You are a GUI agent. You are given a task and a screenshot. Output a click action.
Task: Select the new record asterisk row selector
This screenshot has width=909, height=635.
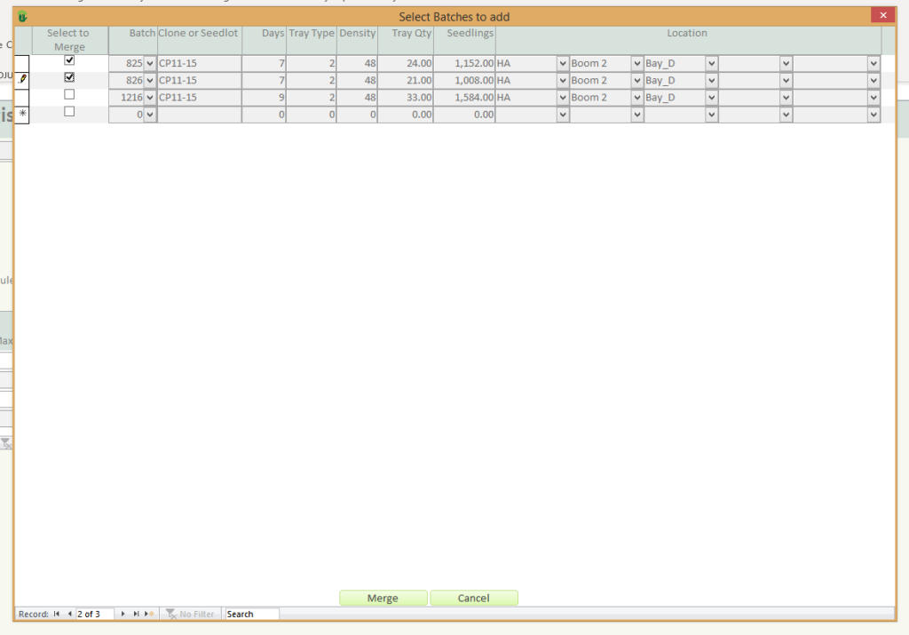pos(22,115)
